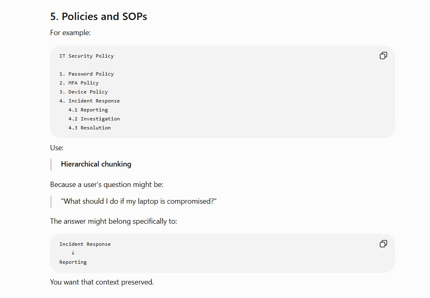Click the 'For example:' text
This screenshot has height=298, width=430.
tap(70, 33)
